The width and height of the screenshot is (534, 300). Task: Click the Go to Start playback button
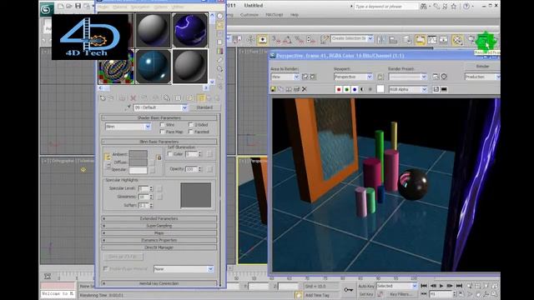coord(424,286)
